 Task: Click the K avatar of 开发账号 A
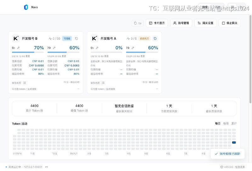pyautogui.click(x=94, y=38)
